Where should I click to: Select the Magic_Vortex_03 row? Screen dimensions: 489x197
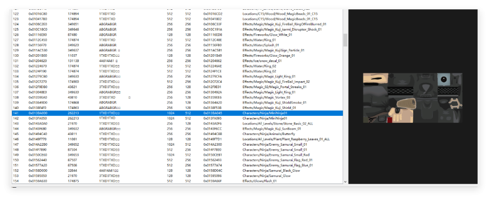(x=177, y=98)
